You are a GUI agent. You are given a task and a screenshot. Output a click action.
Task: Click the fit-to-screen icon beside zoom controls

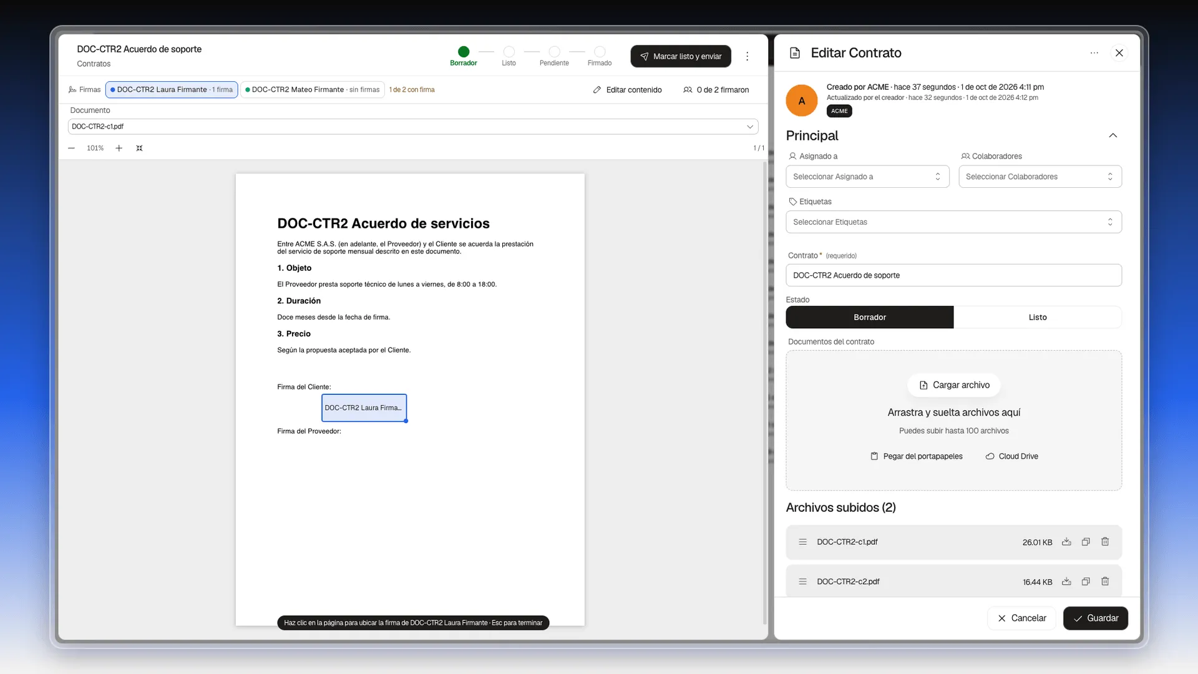139,148
